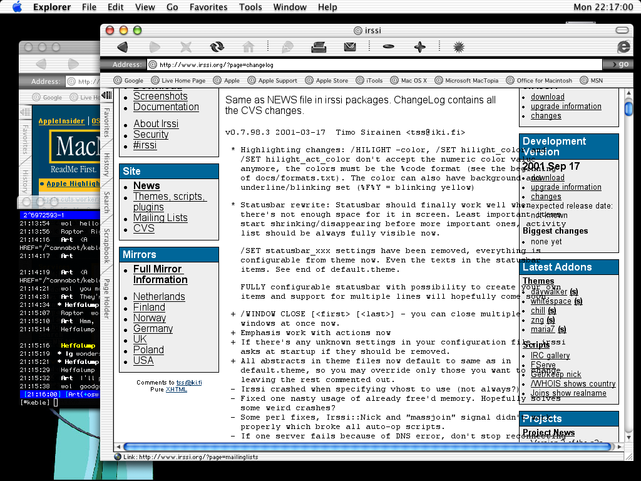
Task: Click the Internet Explorer 'e' logo
Action: point(623,46)
